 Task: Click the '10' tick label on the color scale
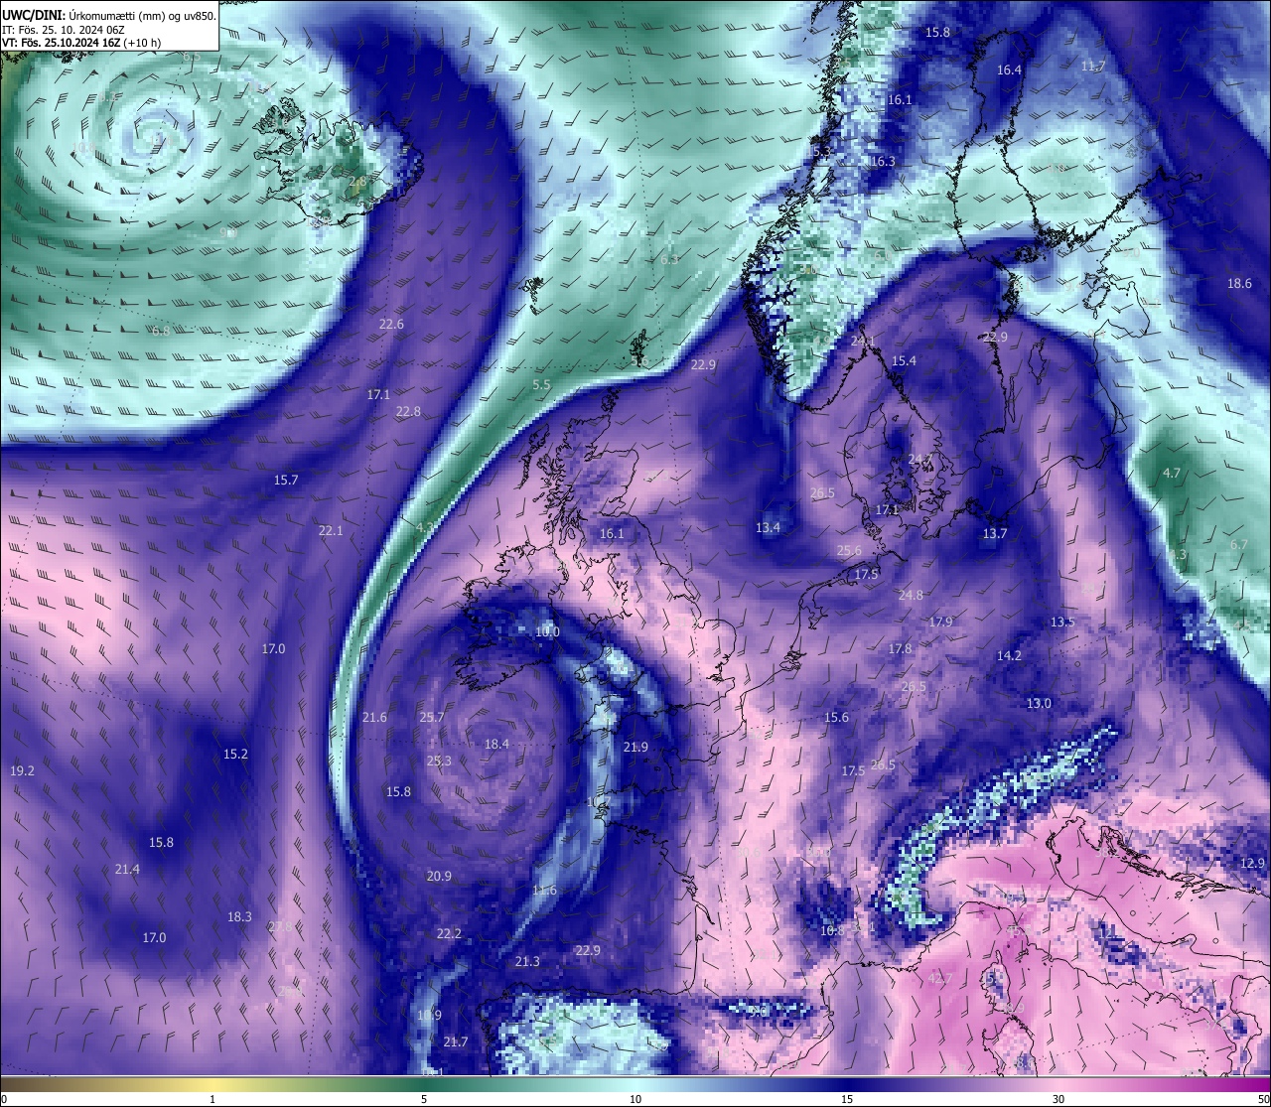click(635, 1099)
